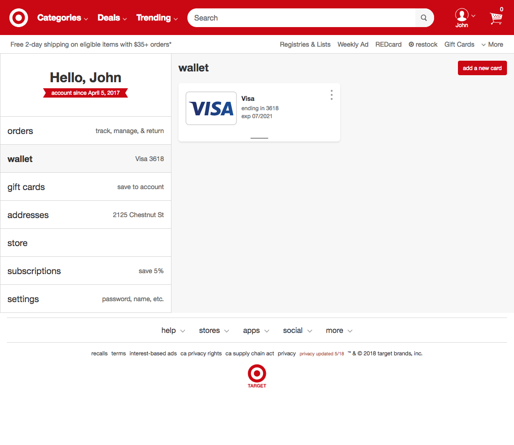This screenshot has width=514, height=445.
Task: Click the Visa logo on the saved card
Action: coord(211,108)
